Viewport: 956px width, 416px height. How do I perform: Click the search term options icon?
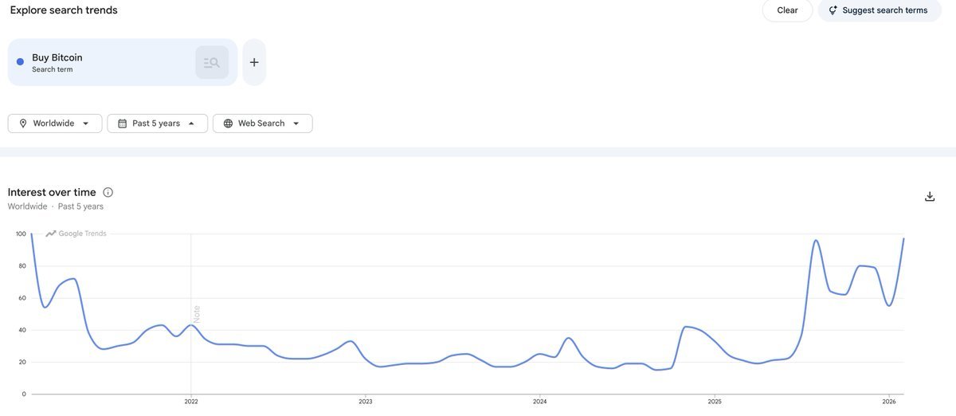pyautogui.click(x=212, y=62)
